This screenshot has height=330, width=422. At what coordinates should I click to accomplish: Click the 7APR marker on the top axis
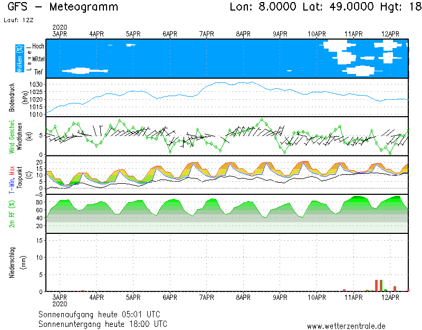[206, 34]
